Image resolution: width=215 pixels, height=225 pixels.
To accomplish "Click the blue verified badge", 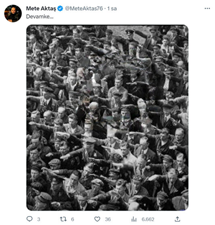I will pyautogui.click(x=60, y=8).
